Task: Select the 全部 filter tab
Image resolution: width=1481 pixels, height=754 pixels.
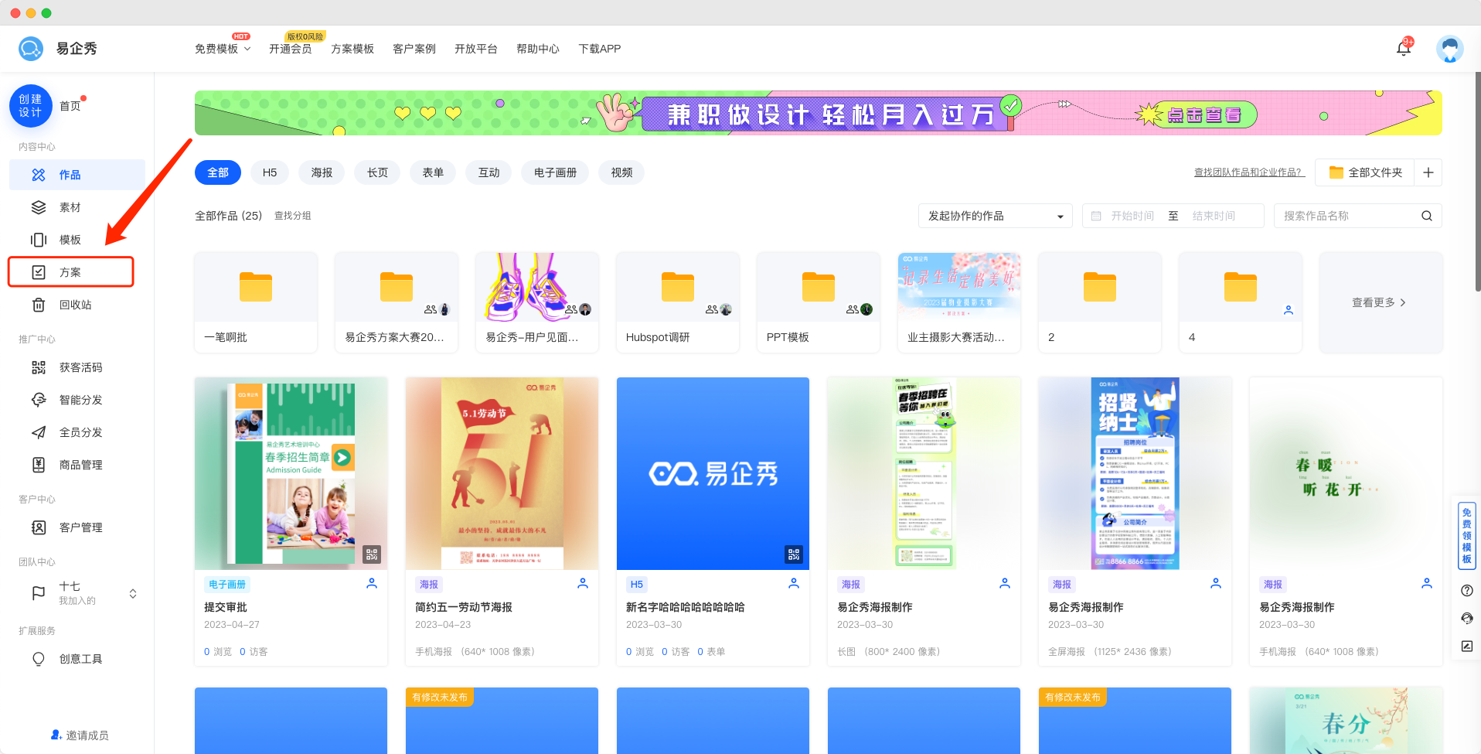Action: pos(218,172)
